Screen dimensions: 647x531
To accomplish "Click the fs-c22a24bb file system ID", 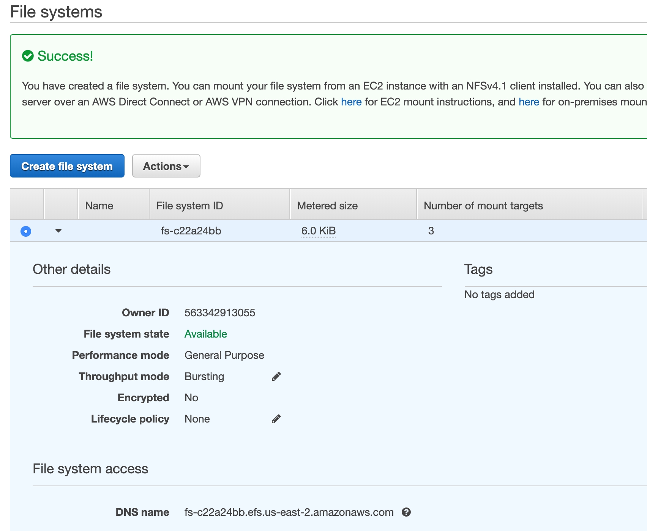I will pyautogui.click(x=191, y=231).
